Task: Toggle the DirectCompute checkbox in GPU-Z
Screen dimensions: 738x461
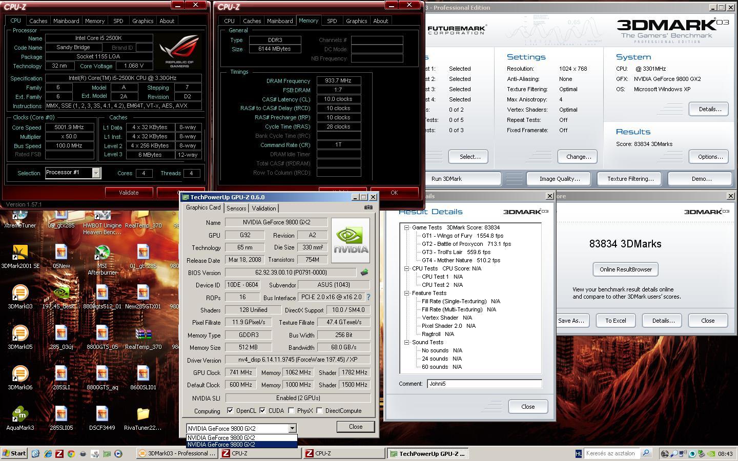Action: click(x=319, y=411)
